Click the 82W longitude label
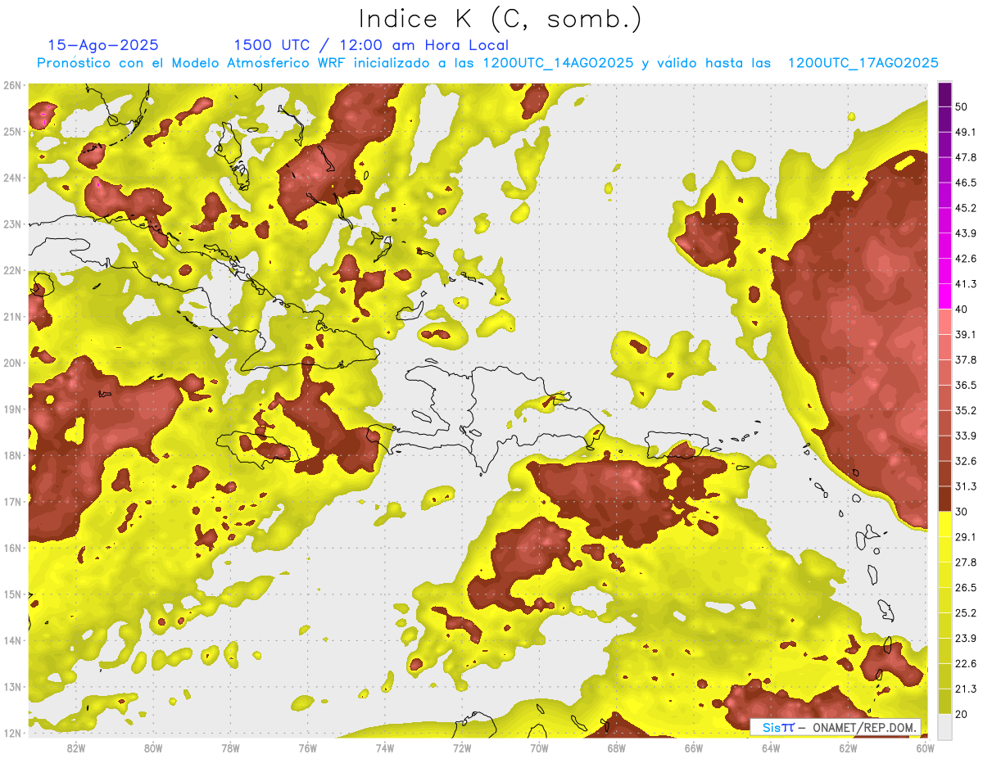Image resolution: width=983 pixels, height=759 pixels. (x=76, y=748)
